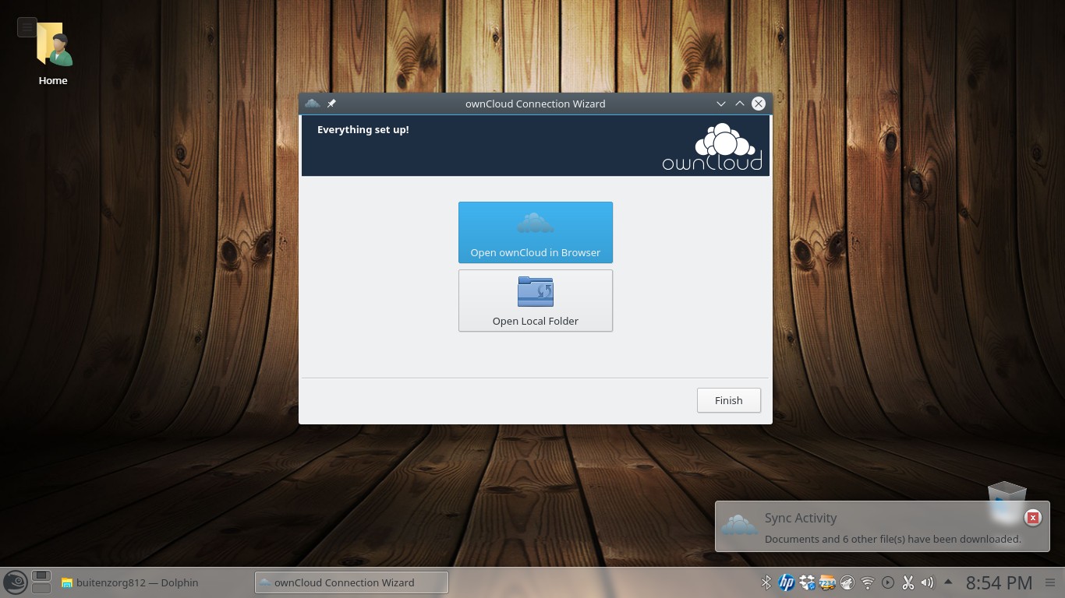Finish the ownCloud Connection Wizard
1065x598 pixels.
(729, 400)
